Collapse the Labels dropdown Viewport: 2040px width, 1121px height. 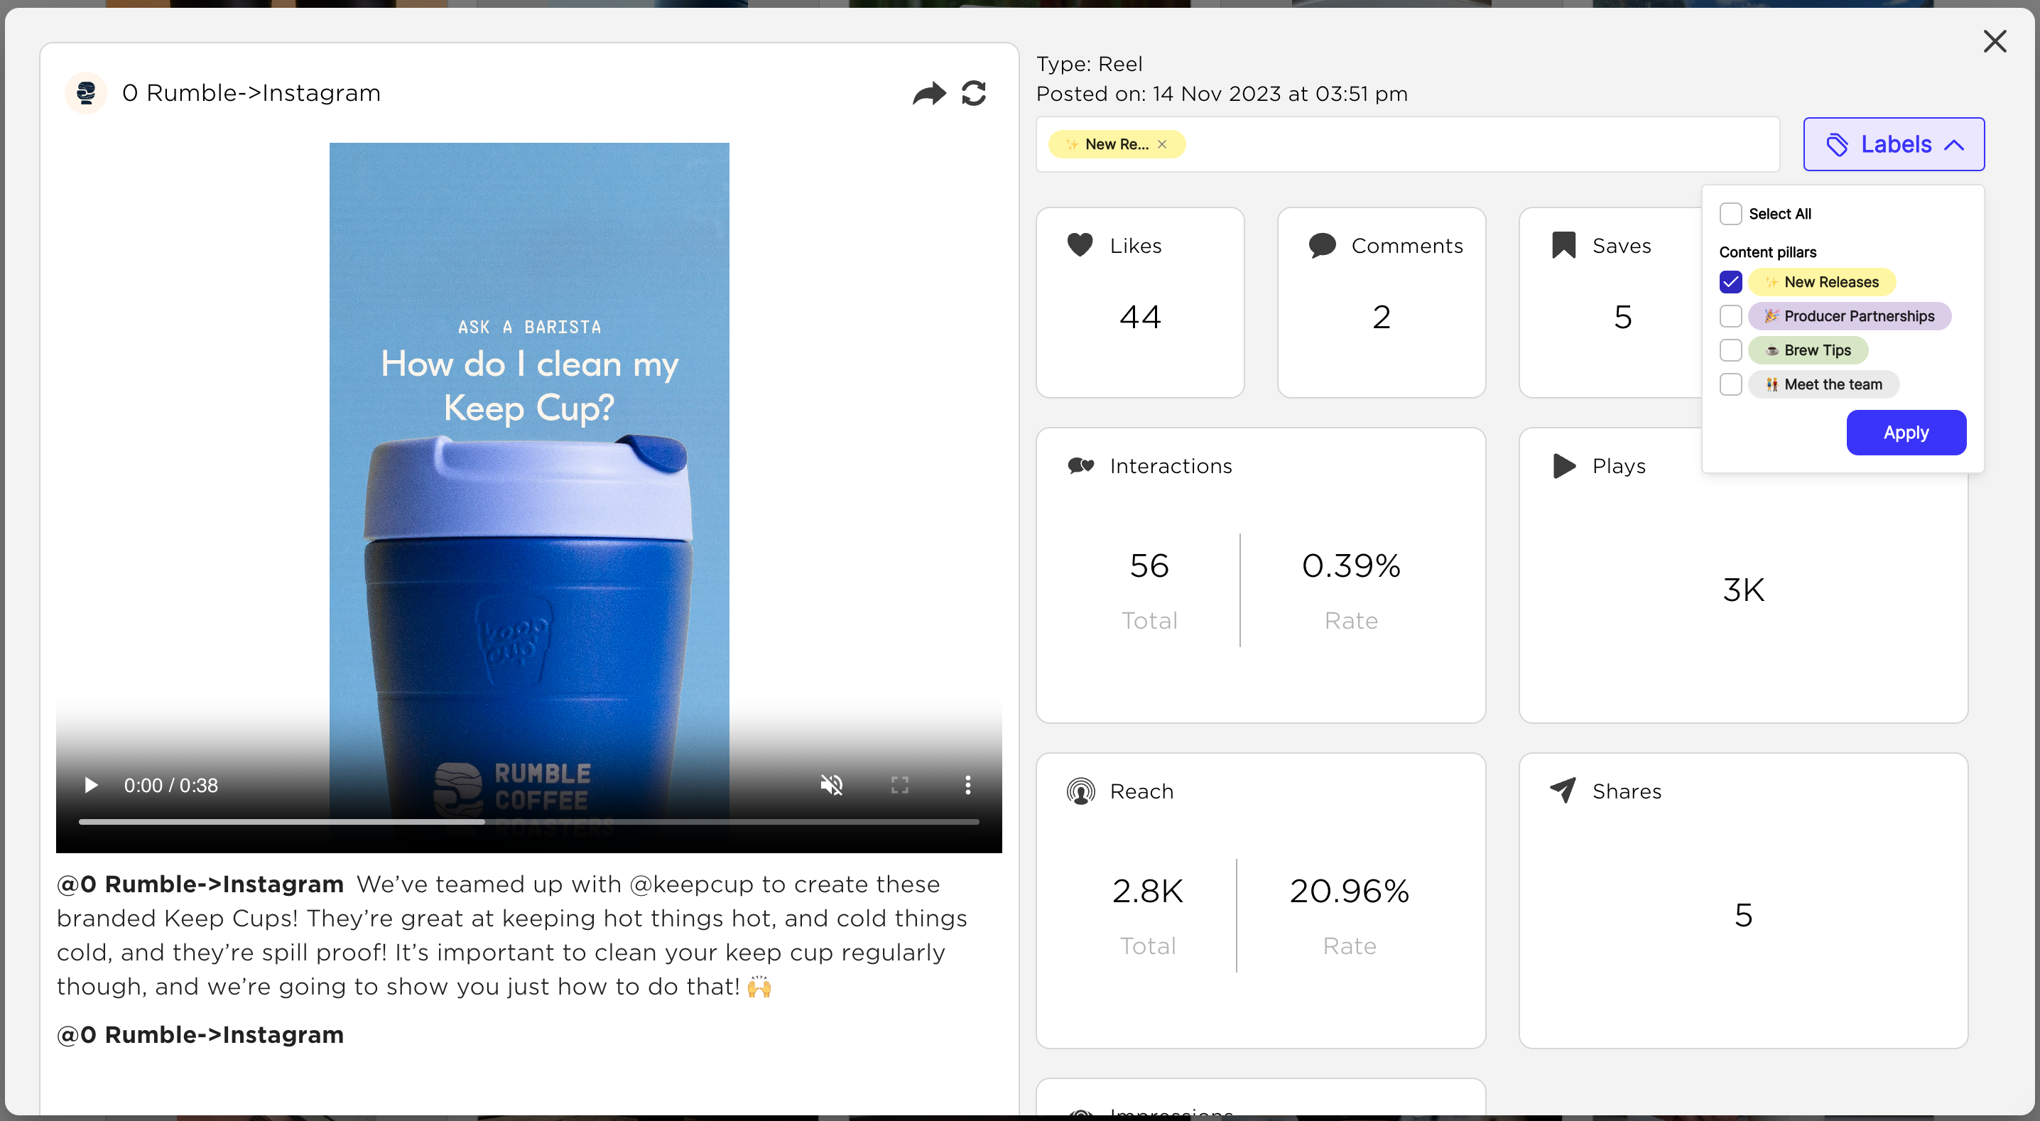[x=1894, y=144]
